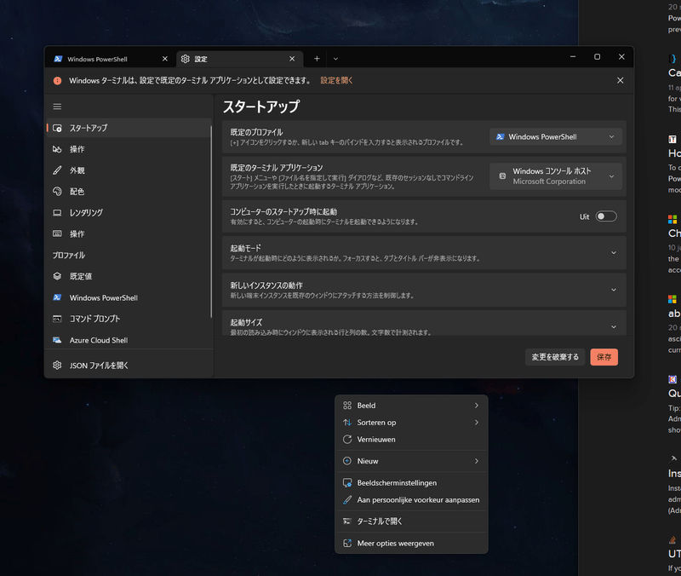The image size is (681, 576).
Task: Select the Windows PowerShell profile in sidebar
Action: click(129, 297)
